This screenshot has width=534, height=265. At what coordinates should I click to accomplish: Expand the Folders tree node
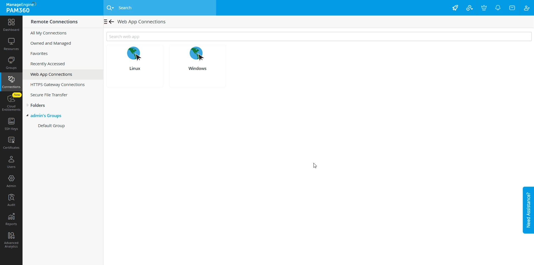point(28,105)
